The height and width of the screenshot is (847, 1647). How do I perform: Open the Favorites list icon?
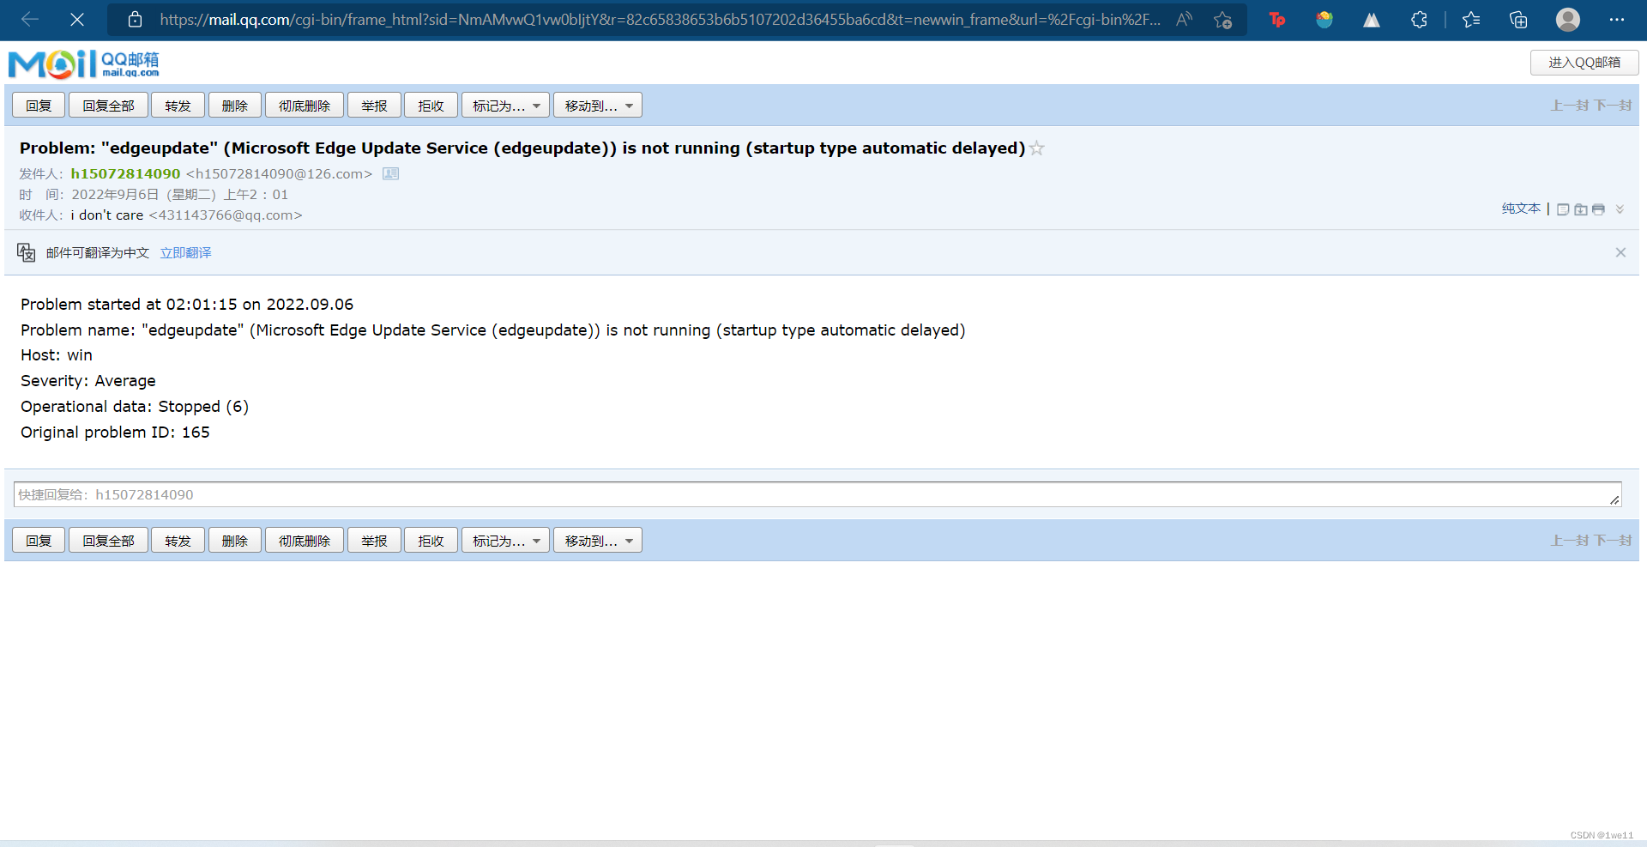coord(1471,19)
